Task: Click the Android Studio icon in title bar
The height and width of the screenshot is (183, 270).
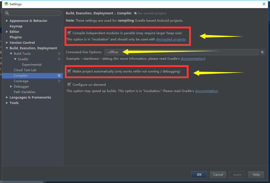Action: [6, 4]
